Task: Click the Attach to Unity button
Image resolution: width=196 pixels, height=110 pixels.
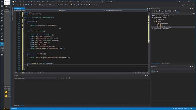Action: click(63, 5)
